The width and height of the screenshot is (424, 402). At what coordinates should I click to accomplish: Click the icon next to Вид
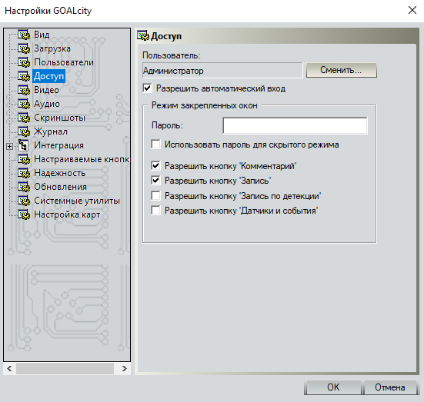tap(24, 35)
